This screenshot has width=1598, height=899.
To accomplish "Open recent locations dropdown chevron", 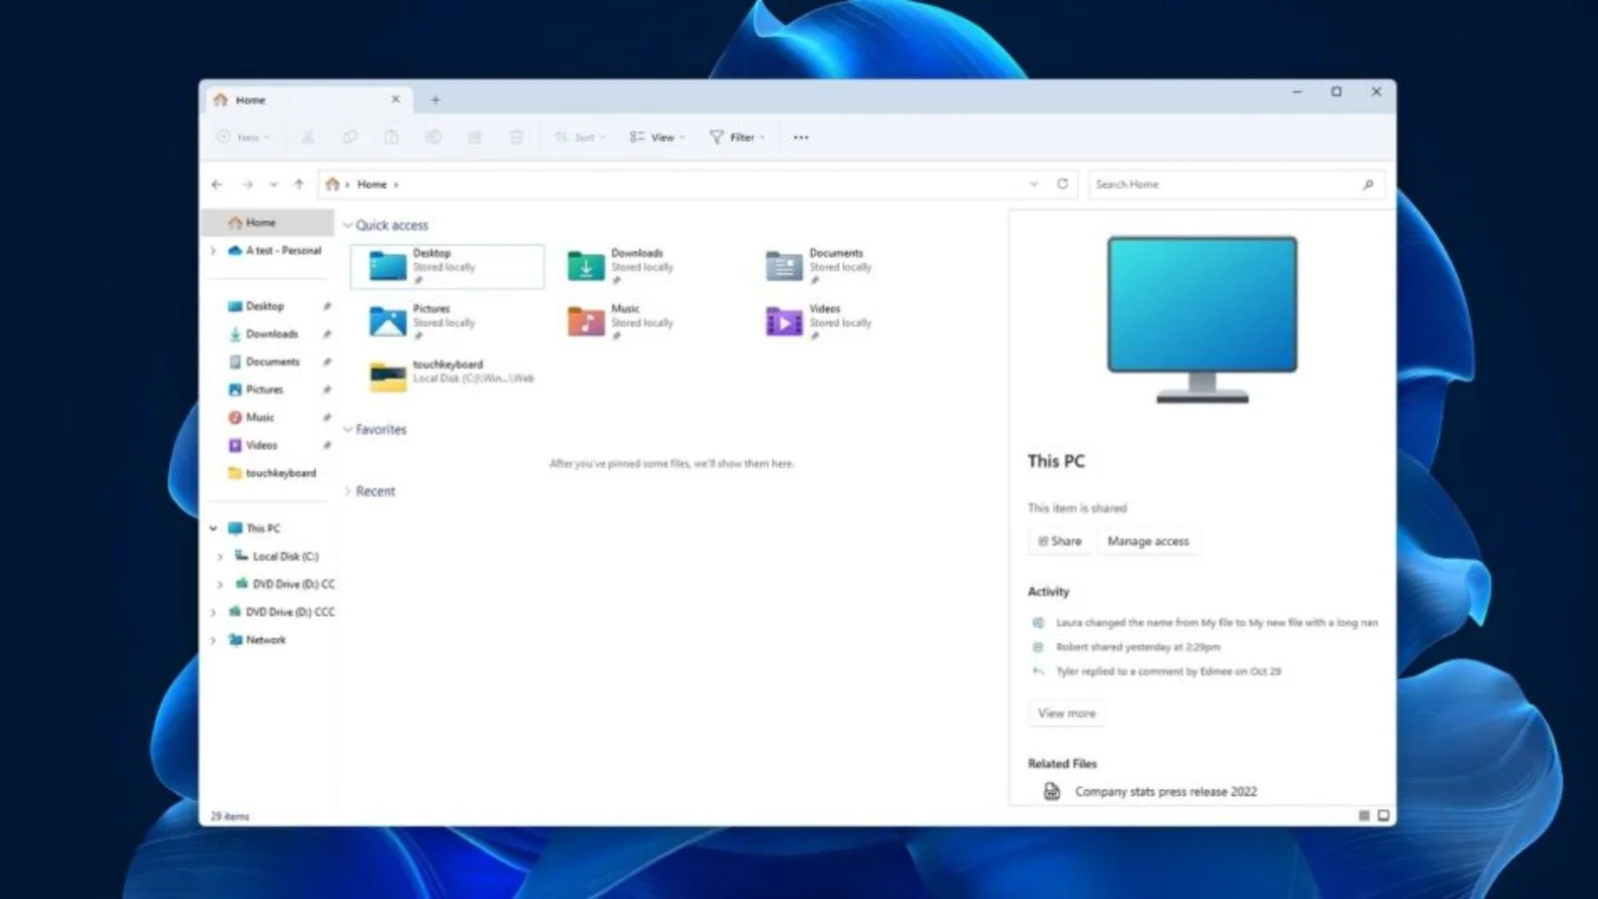I will tap(274, 184).
